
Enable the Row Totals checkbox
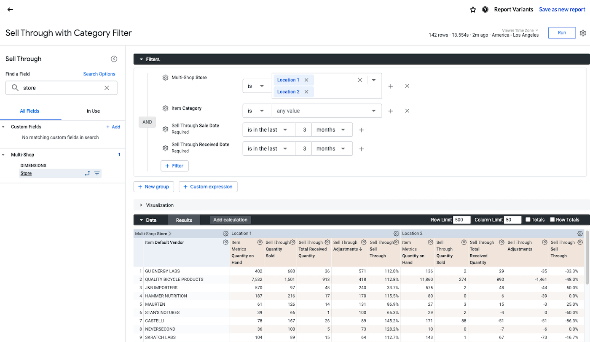click(552, 219)
